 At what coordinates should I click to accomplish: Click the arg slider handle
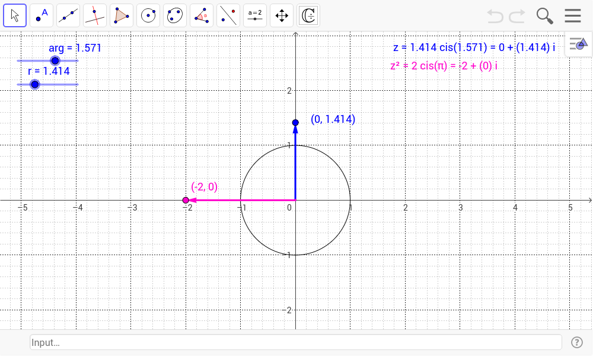click(55, 60)
